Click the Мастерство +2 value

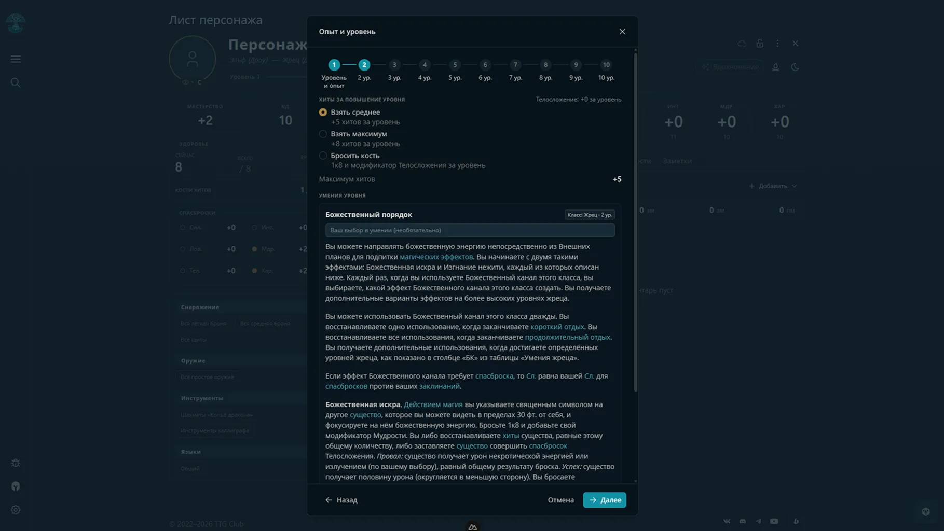(x=205, y=121)
